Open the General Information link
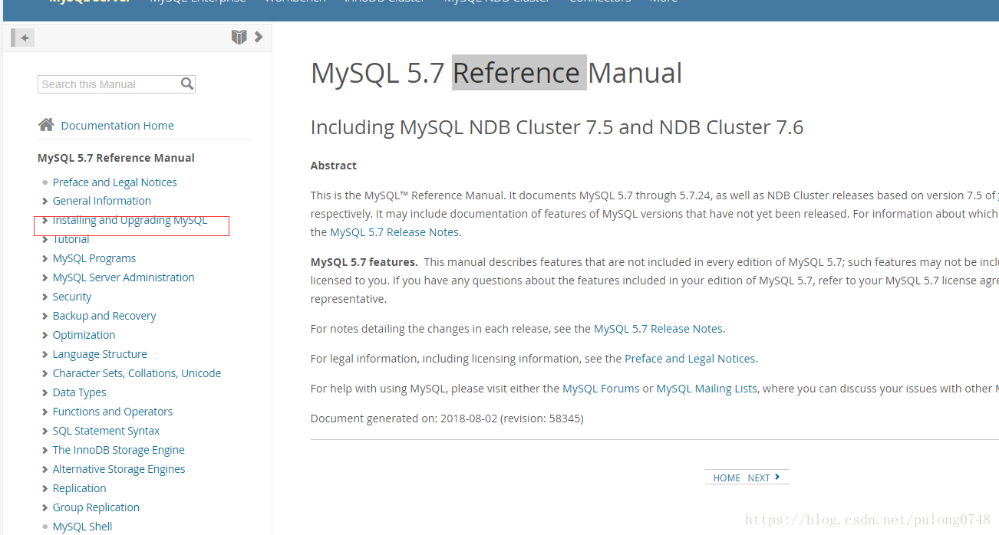This screenshot has width=999, height=535. pos(101,201)
